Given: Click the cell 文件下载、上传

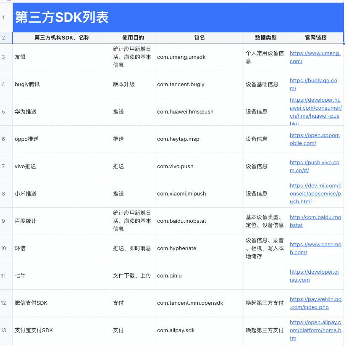Looking at the screenshot, I should (x=133, y=276).
